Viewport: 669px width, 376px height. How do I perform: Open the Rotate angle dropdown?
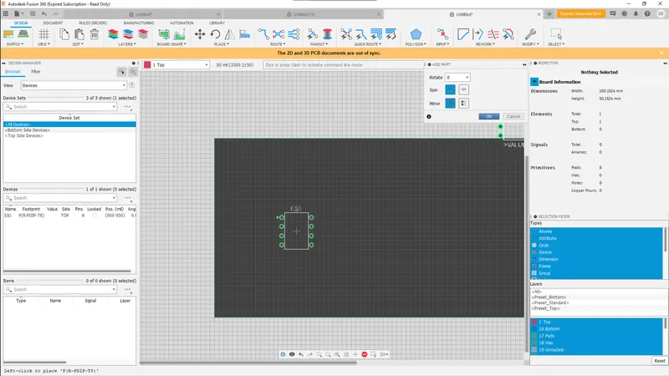click(x=458, y=77)
